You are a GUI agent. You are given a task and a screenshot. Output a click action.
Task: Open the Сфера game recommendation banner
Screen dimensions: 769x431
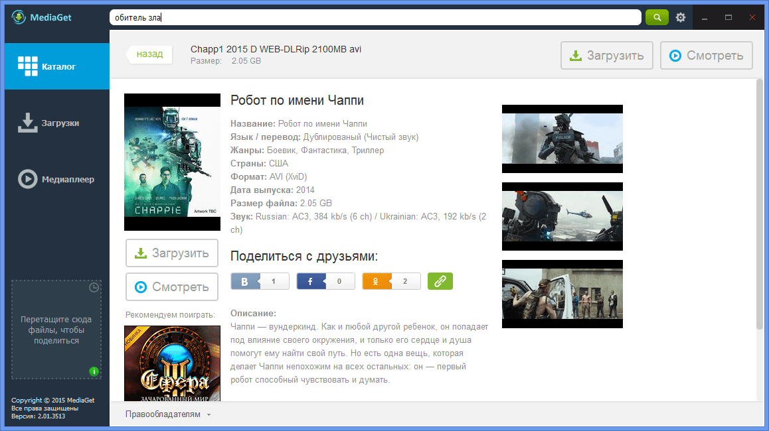(x=172, y=363)
